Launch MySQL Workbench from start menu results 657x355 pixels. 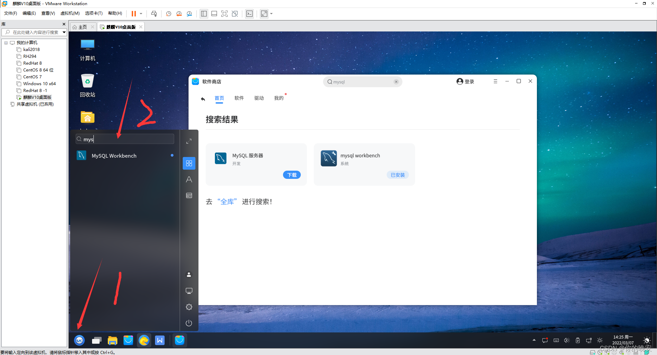coord(125,156)
